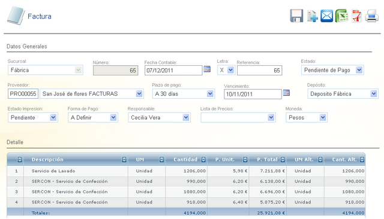384x219 pixels.
Task: Click the Descripción column header label
Action: [x=47, y=159]
